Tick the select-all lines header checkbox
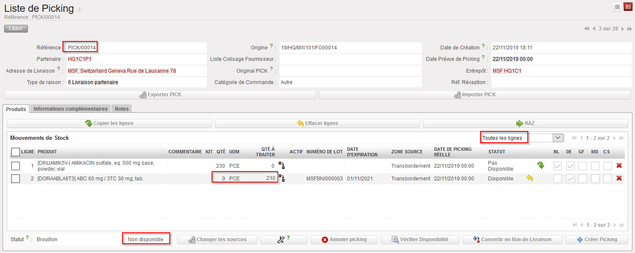The width and height of the screenshot is (635, 253). pyautogui.click(x=16, y=152)
